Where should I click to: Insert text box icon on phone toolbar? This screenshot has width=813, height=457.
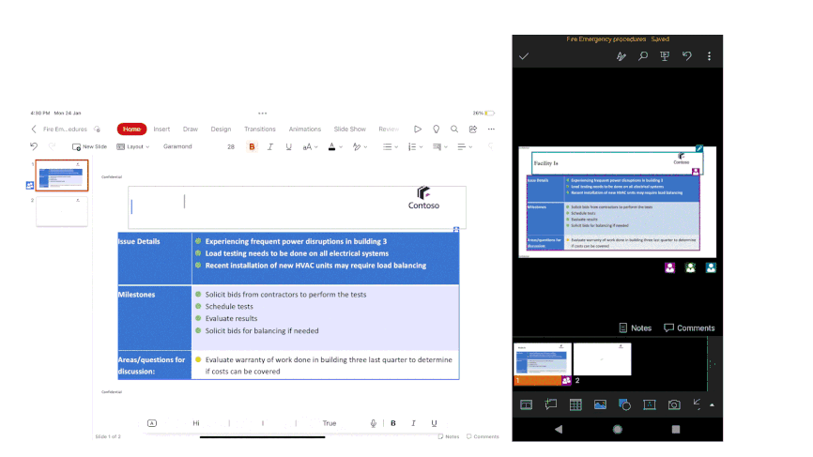click(649, 404)
